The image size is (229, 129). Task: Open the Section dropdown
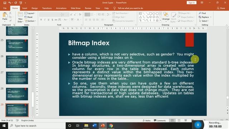[30, 21]
